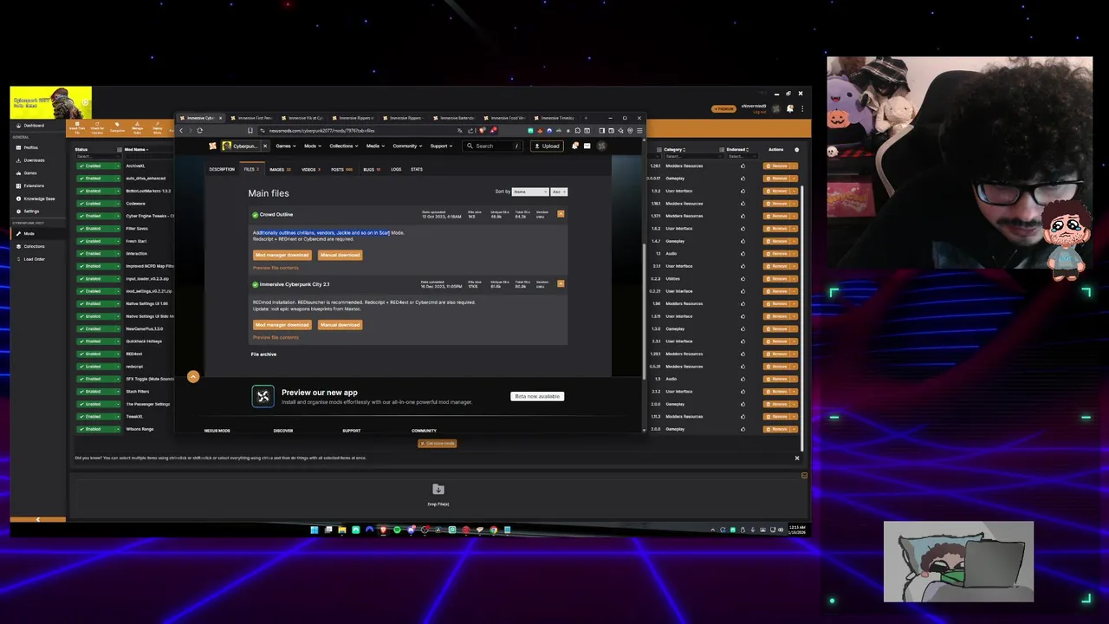The image size is (1109, 624).
Task: Expand the Games menu on Nexus Mods
Action: pyautogui.click(x=285, y=146)
